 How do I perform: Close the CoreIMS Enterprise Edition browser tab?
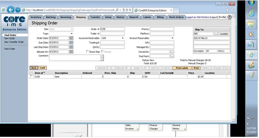[x=171, y=10]
